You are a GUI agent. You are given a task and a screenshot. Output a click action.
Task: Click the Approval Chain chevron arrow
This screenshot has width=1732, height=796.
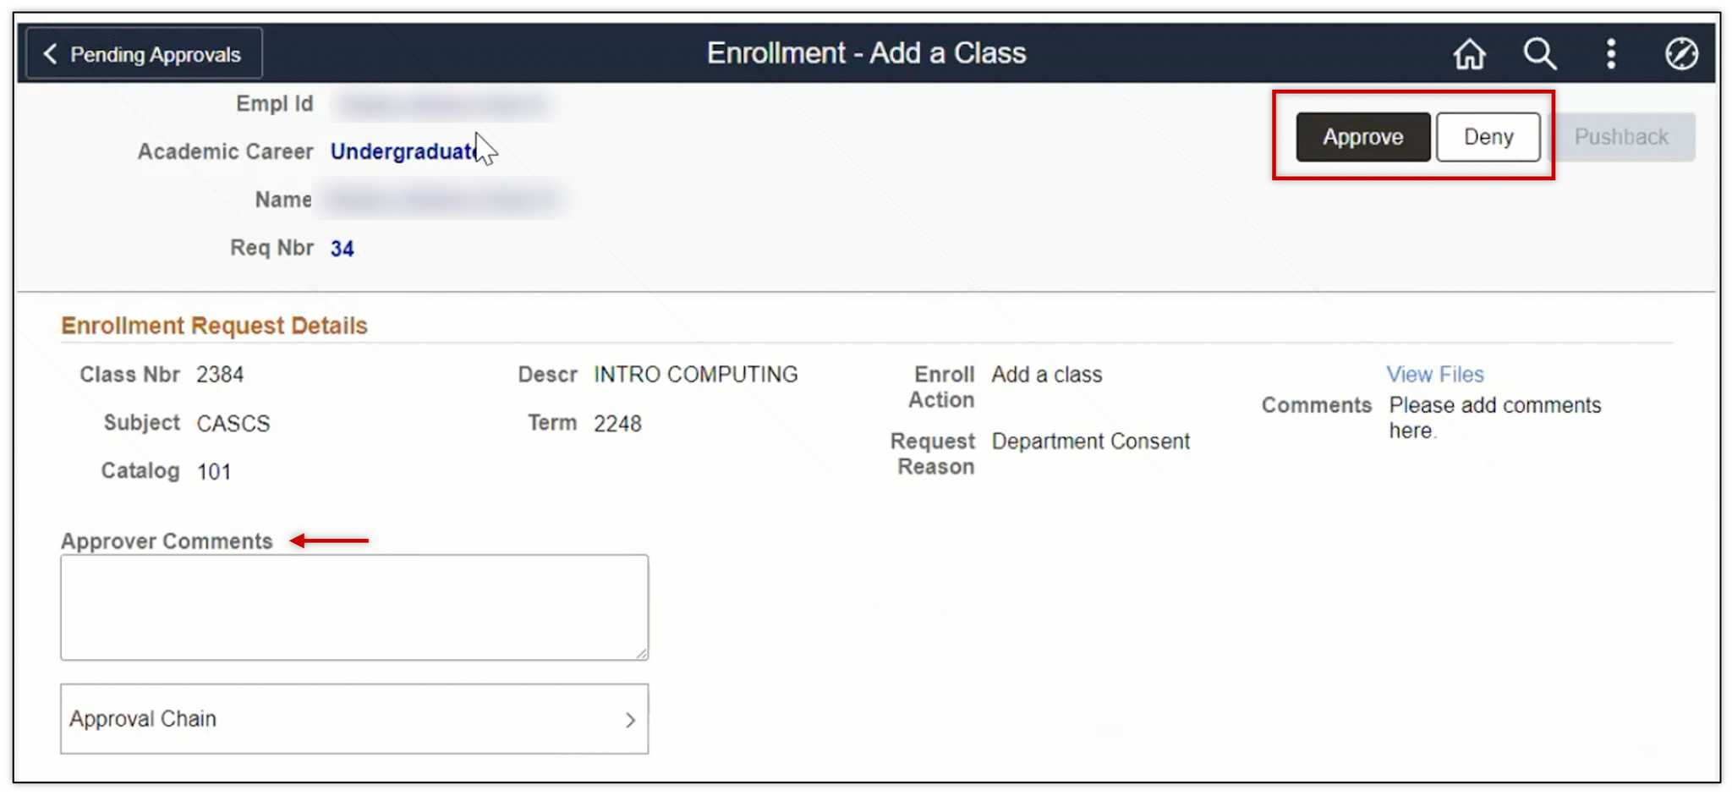click(630, 720)
